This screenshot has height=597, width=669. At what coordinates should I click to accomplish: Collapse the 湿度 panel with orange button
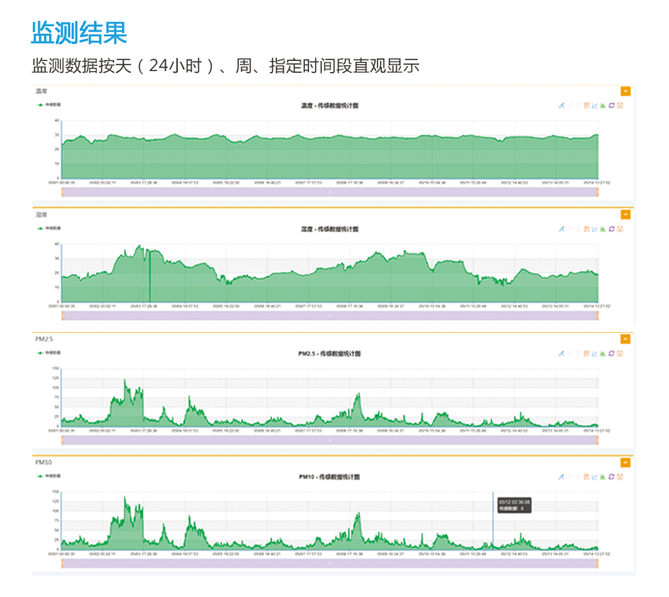click(625, 214)
